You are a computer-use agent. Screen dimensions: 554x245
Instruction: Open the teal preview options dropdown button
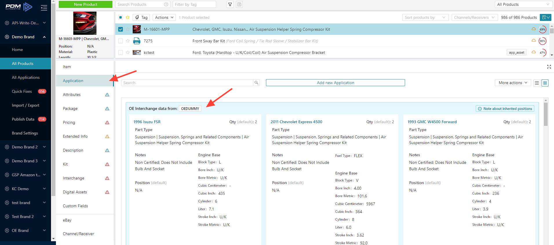(545, 17)
